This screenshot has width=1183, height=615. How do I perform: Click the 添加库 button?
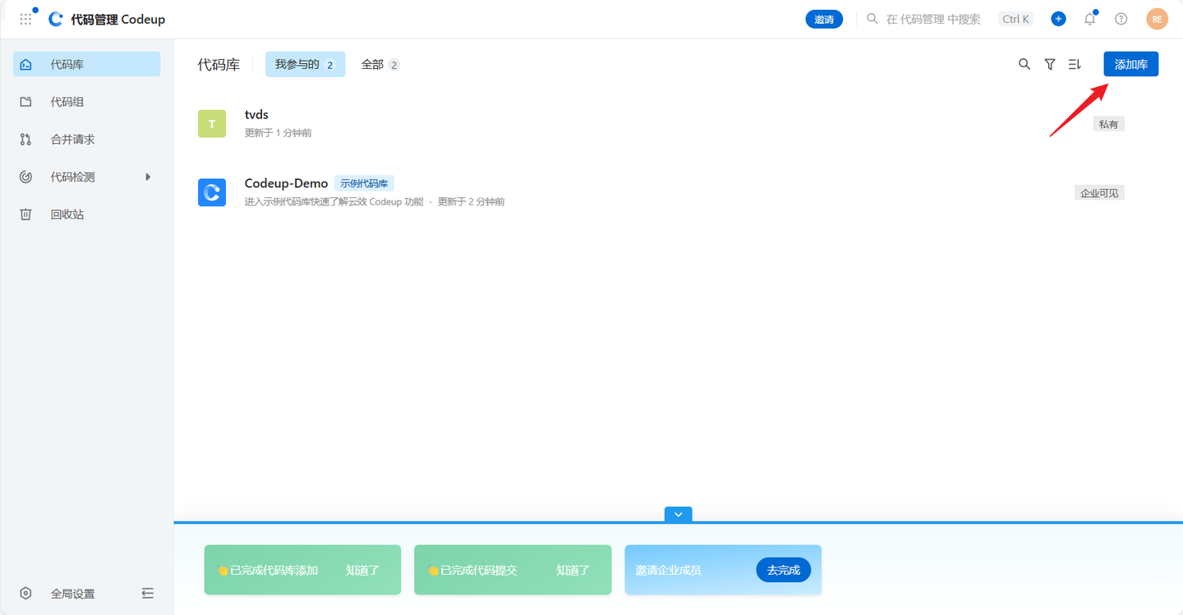[1130, 64]
